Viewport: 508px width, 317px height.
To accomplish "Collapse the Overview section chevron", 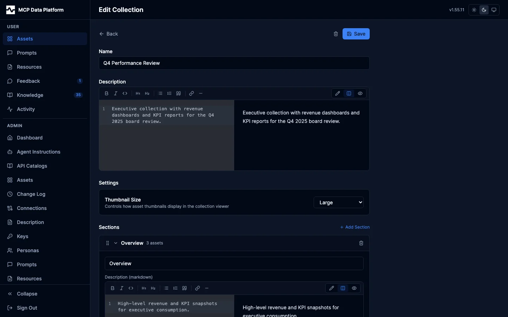I will 116,243.
